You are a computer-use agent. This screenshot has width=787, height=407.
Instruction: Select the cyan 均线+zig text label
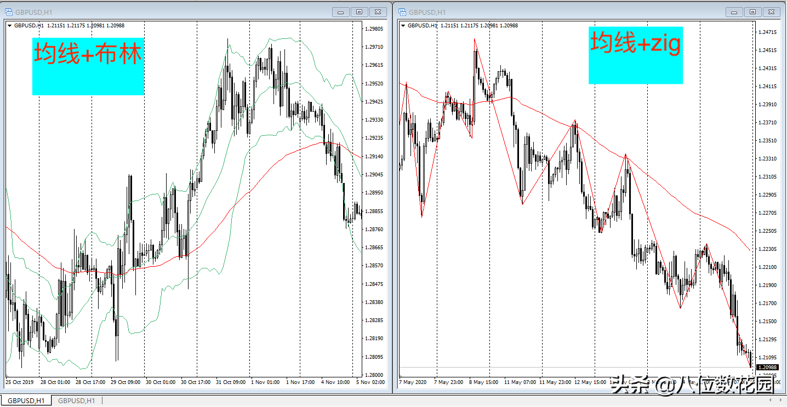pyautogui.click(x=635, y=55)
